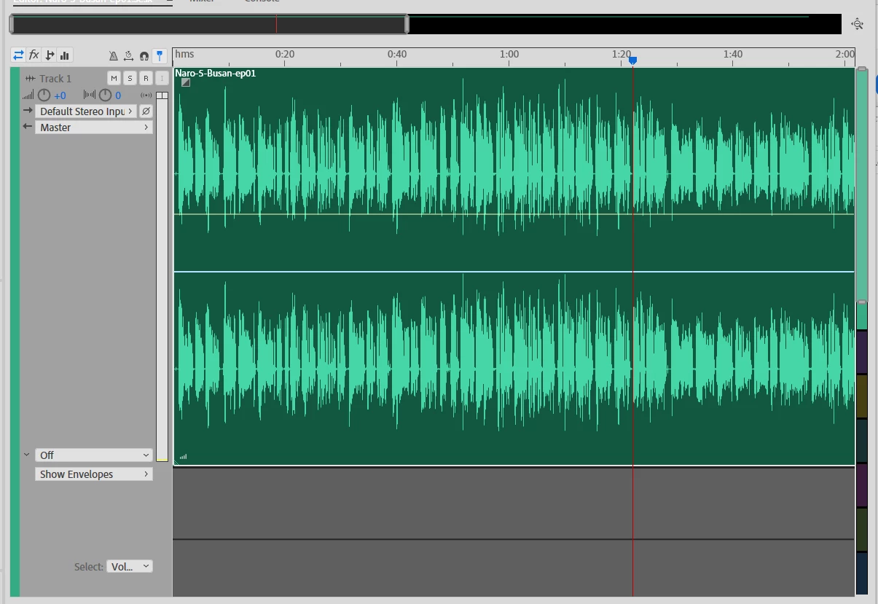Open the Default Stereo Input dropdown
The width and height of the screenshot is (878, 604).
(86, 111)
